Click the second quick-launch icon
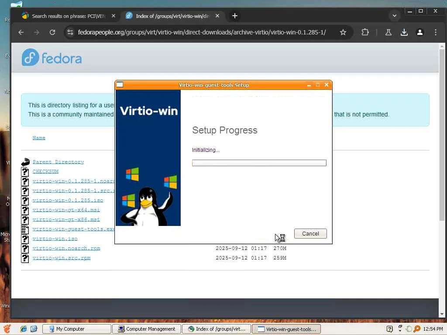 tap(33, 329)
